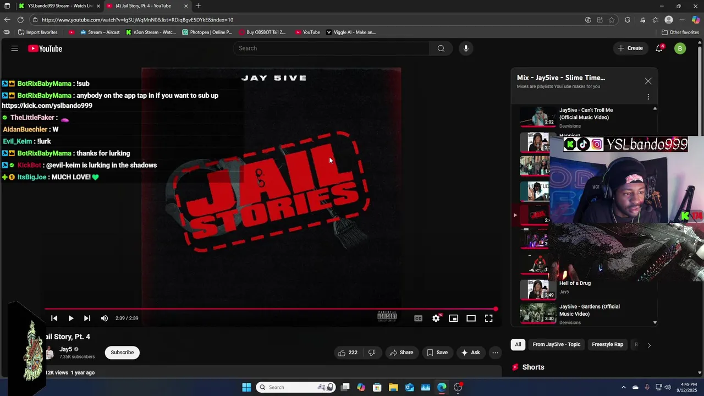The image size is (704, 396).
Task: Open the kick.com/yslbando999 chat link
Action: [47, 106]
